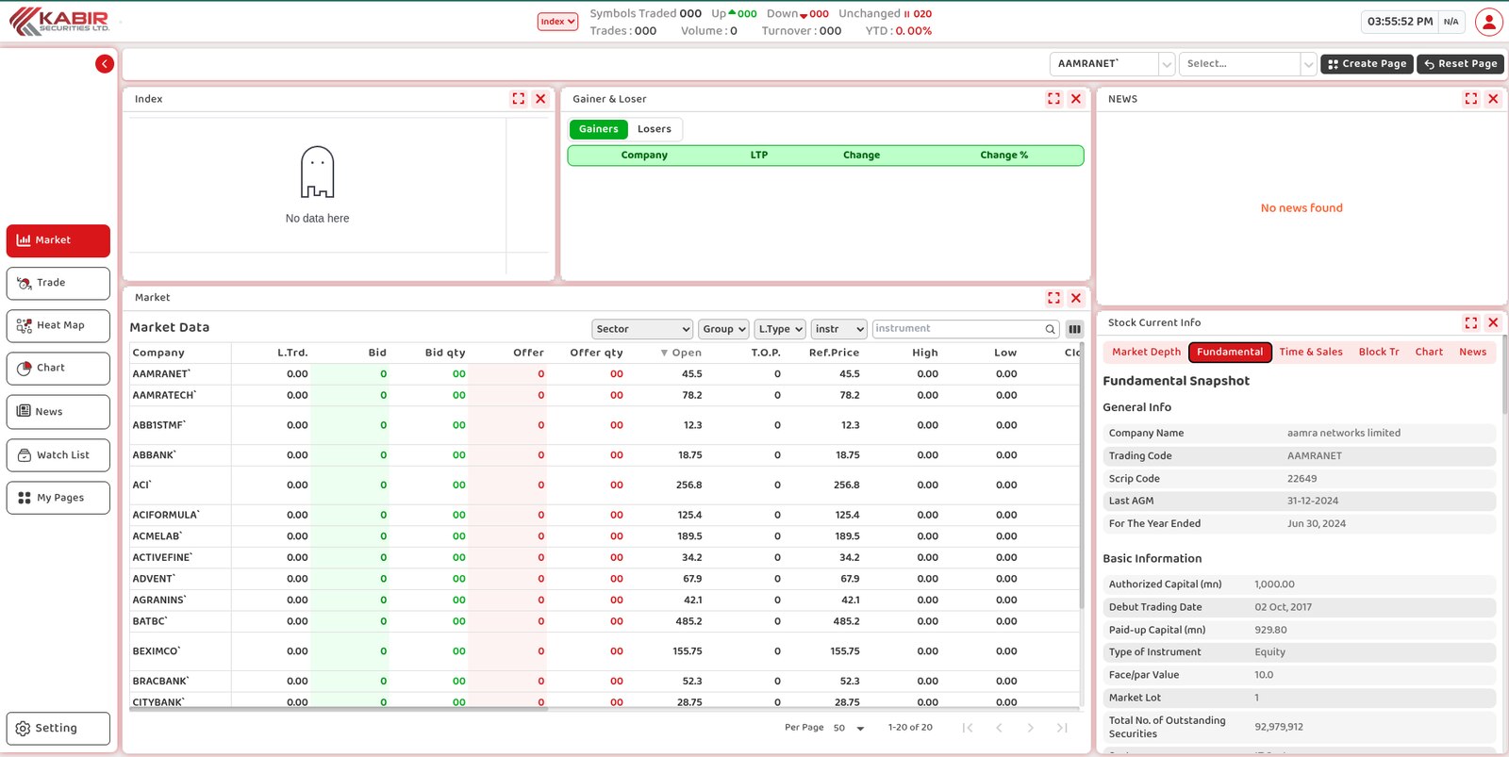Screen dimensions: 1509x757
Task: Close the Market panel
Action: tap(1076, 298)
